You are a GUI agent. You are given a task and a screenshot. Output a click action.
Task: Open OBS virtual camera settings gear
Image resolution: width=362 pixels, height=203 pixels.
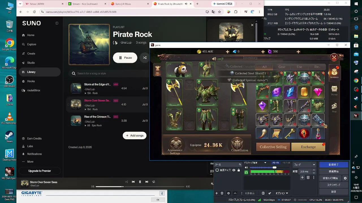[x=345, y=178]
